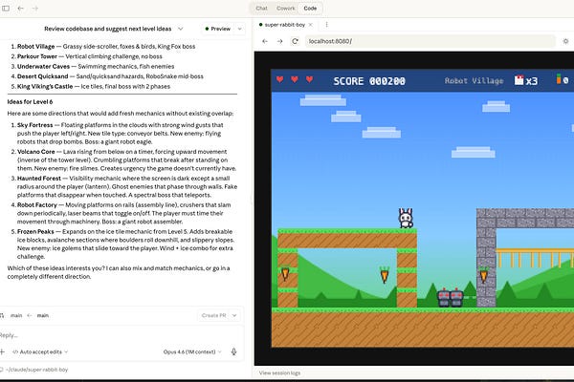Screen dimensions: 574x382
Task: Open the preview pane more-options menu
Action: [x=326, y=25]
